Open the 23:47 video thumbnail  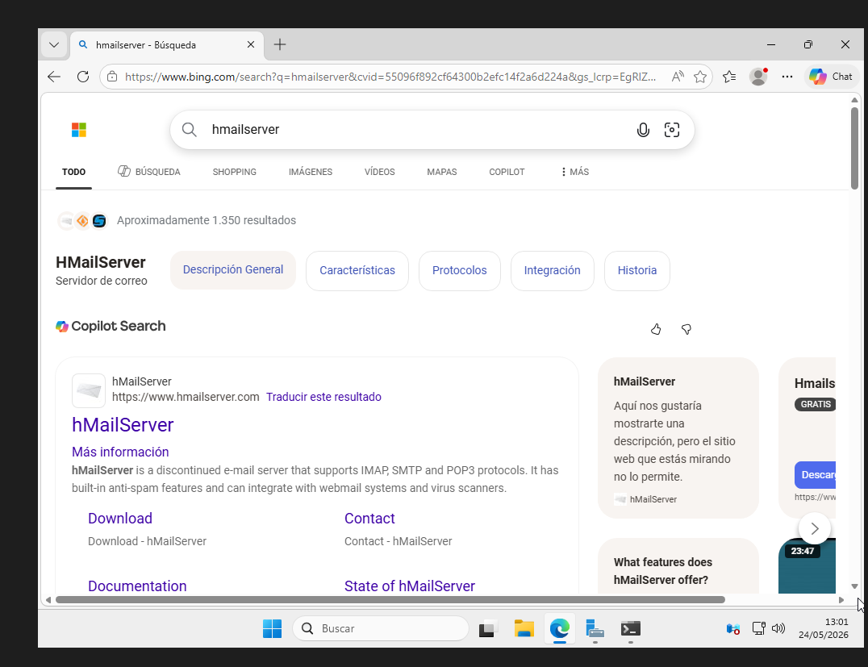click(807, 565)
